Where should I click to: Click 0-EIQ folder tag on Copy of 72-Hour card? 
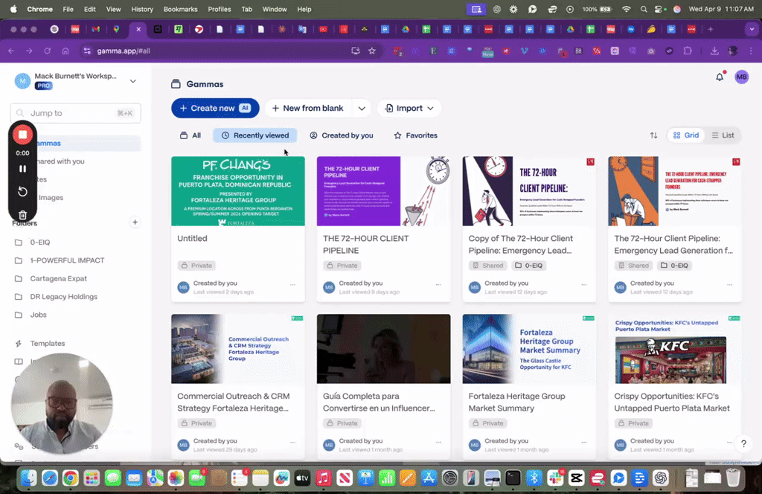[x=529, y=266]
